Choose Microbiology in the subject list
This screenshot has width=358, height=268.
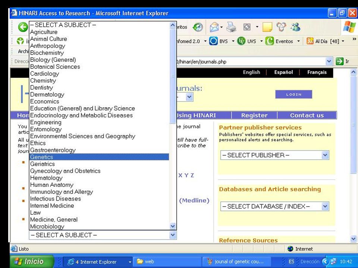pyautogui.click(x=99, y=227)
